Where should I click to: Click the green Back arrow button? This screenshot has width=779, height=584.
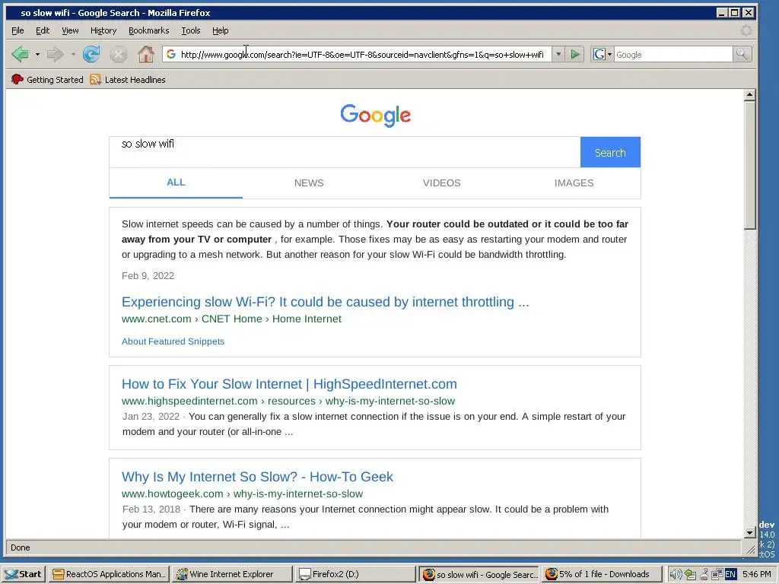(x=20, y=54)
